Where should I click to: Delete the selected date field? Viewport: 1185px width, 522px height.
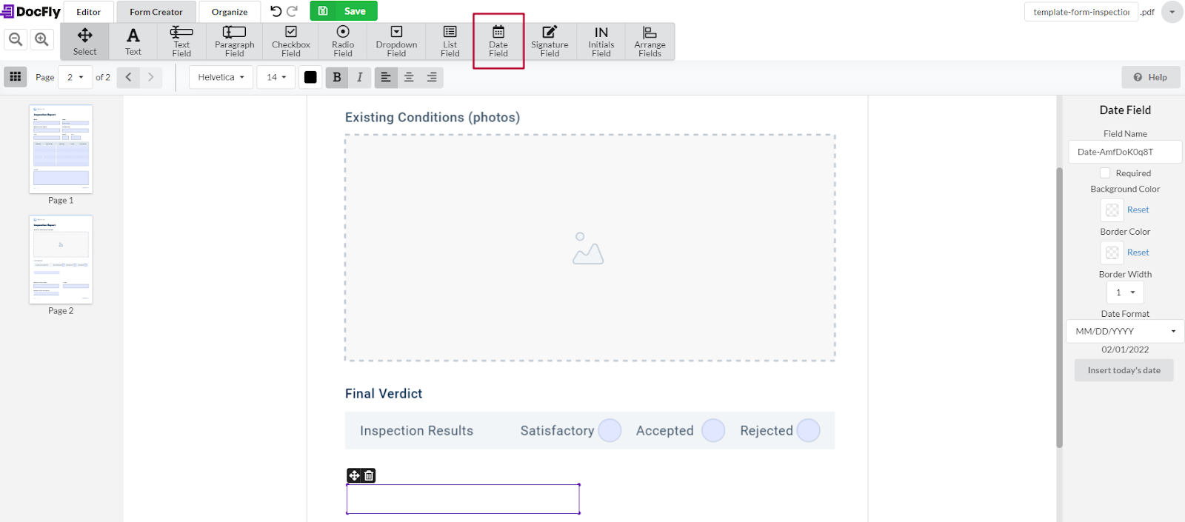369,475
